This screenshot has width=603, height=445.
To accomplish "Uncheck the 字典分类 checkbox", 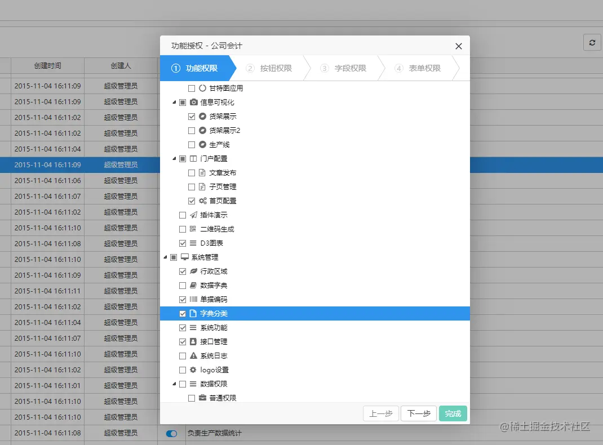I will tap(183, 314).
